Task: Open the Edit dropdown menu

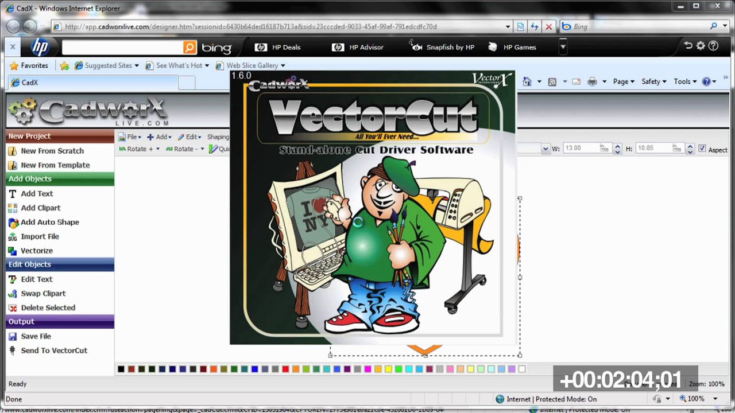Action: click(x=189, y=137)
